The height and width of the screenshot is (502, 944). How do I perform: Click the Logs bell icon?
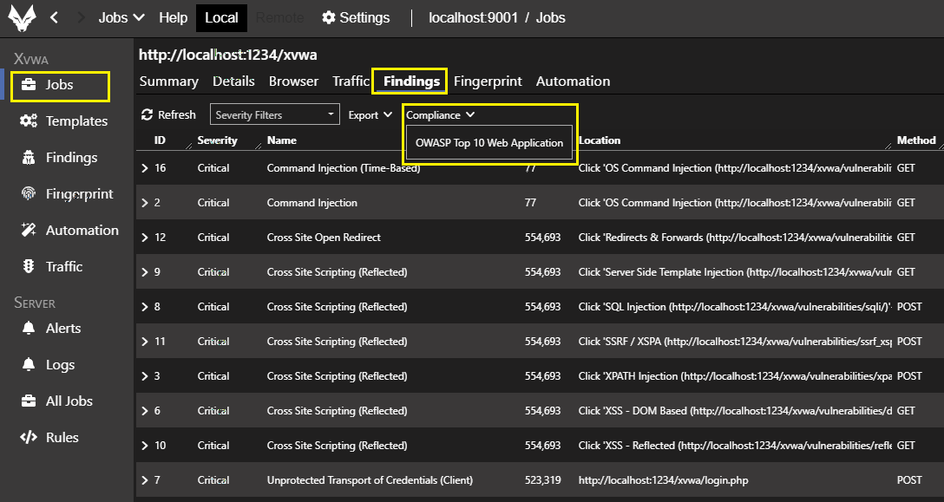click(29, 365)
